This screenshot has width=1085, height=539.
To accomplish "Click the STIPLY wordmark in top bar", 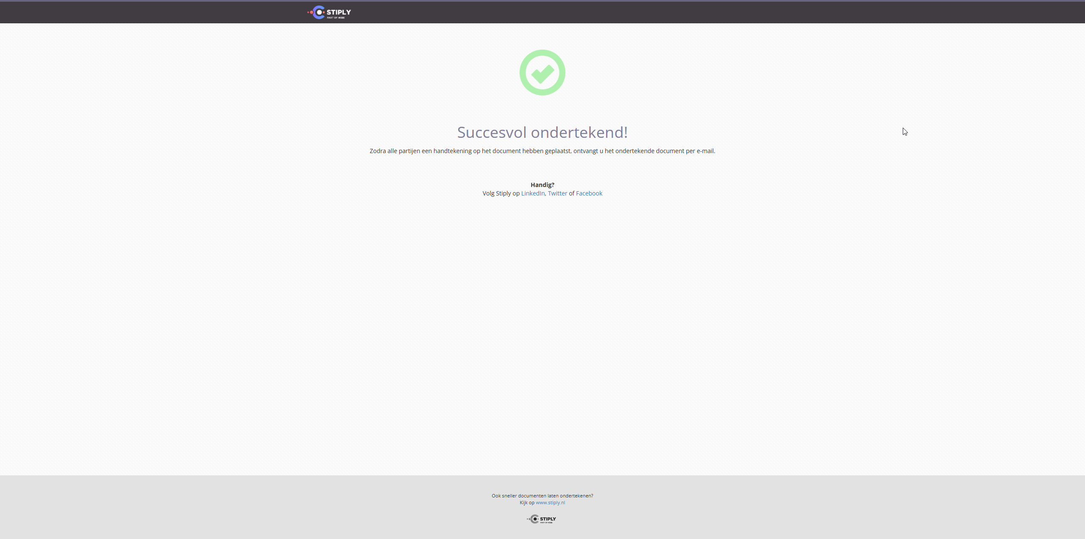I will [x=339, y=12].
